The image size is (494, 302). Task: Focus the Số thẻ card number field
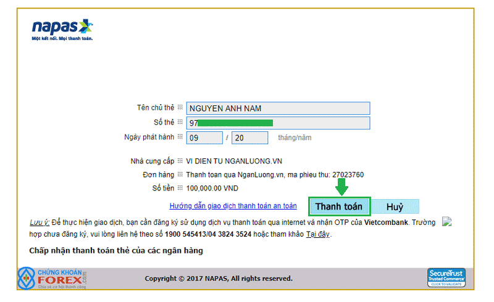pyautogui.click(x=278, y=123)
